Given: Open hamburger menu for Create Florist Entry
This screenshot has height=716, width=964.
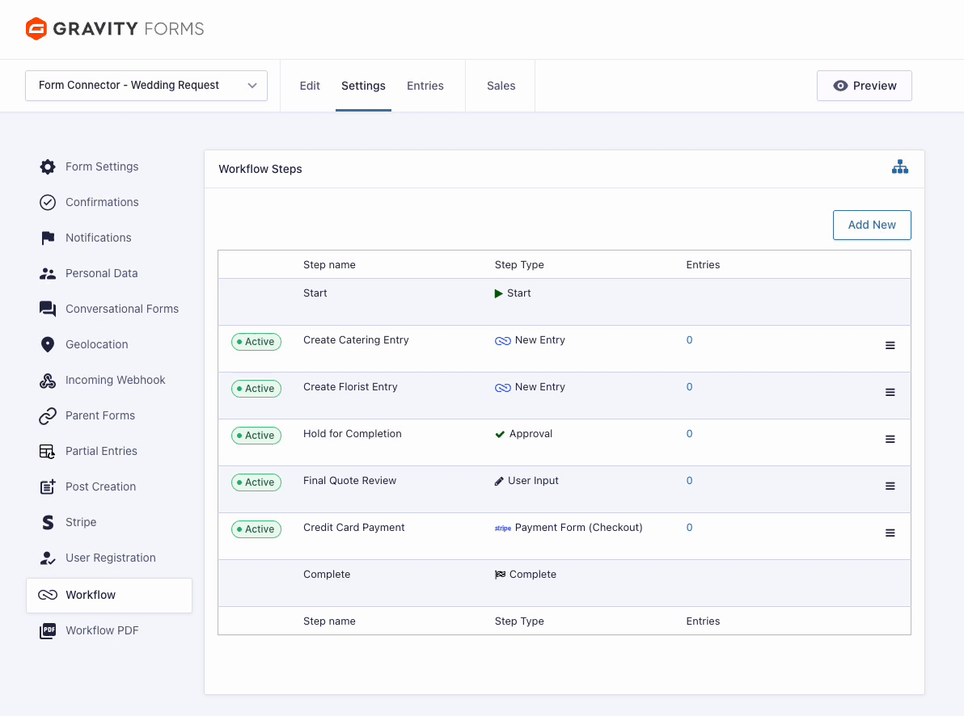Looking at the screenshot, I should pyautogui.click(x=890, y=393).
